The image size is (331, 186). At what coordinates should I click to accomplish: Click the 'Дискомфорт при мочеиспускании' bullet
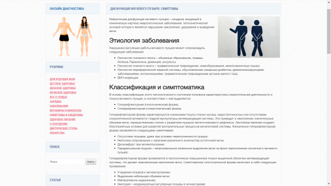(141, 145)
